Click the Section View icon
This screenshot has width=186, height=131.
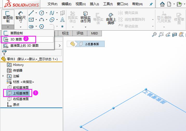(175, 35)
